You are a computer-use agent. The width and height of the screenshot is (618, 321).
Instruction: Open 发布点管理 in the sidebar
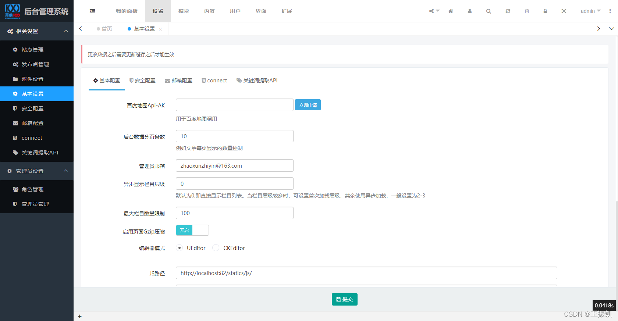click(37, 64)
